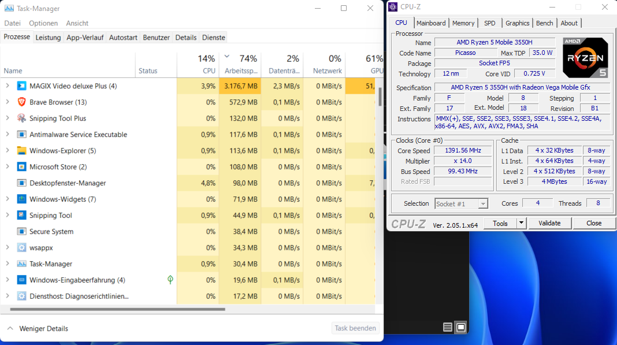Click the list view icon below CPU-Z
The width and height of the screenshot is (617, 345).
[447, 327]
